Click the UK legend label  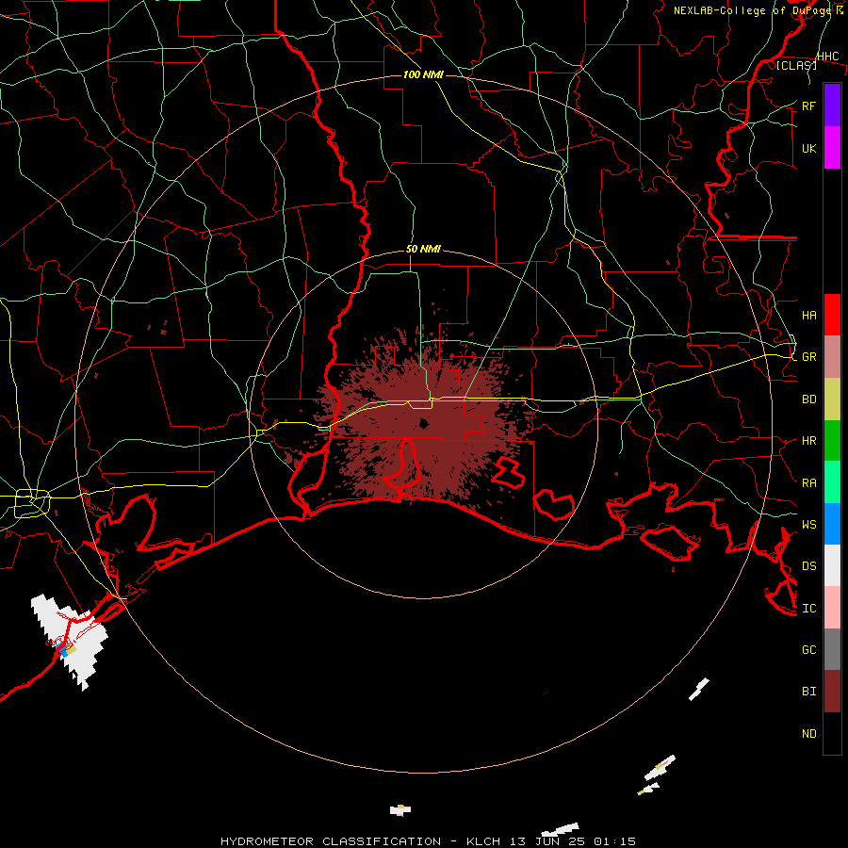(808, 148)
